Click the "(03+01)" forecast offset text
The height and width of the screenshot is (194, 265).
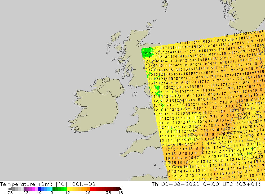click(x=248, y=184)
